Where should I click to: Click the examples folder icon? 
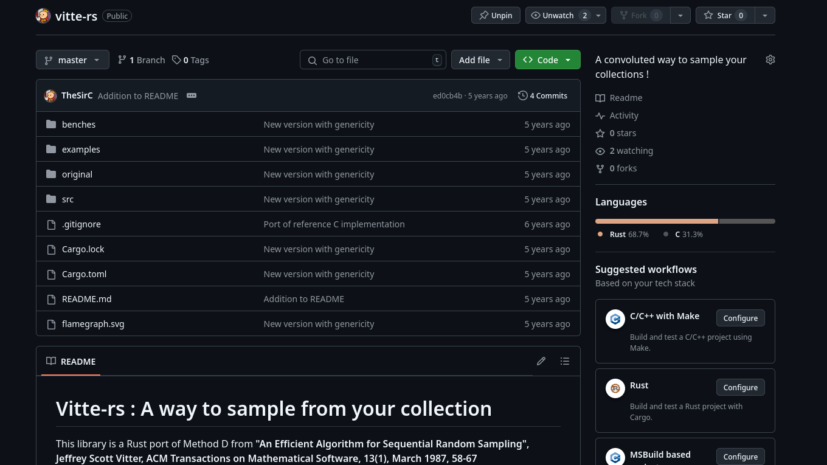51,149
